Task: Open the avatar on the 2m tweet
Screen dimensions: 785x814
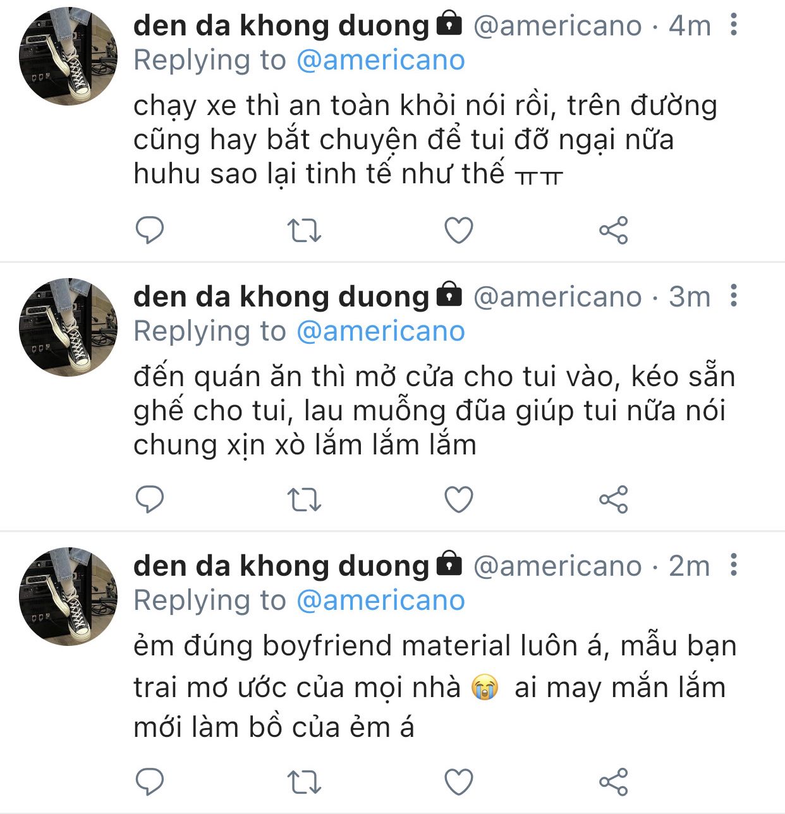Action: click(x=68, y=596)
